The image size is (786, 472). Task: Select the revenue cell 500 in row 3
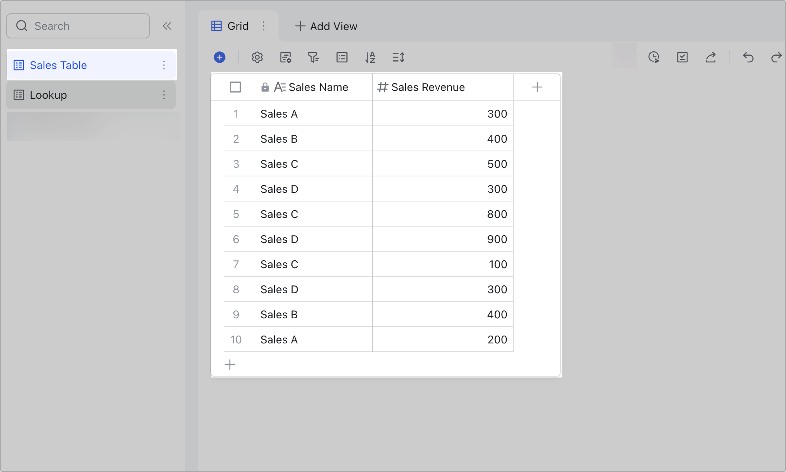pos(443,164)
